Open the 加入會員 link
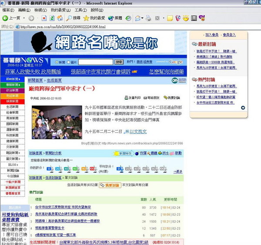The width and height of the screenshot is (261, 245). tap(212, 35)
